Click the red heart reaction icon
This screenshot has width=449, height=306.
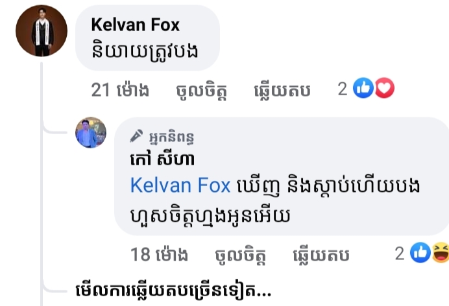coord(384,88)
